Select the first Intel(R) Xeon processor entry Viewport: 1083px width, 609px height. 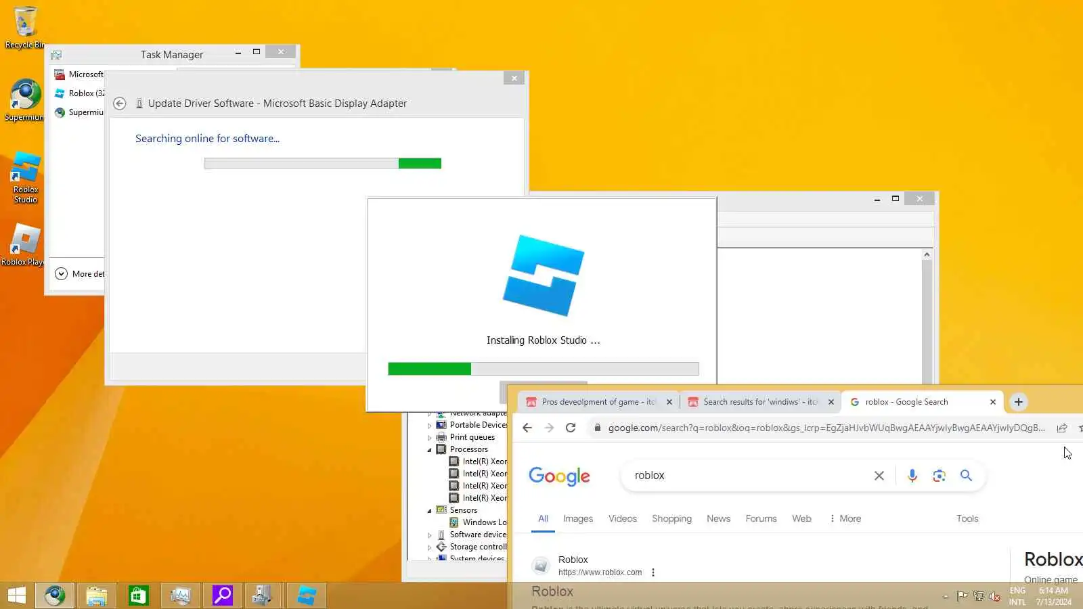click(x=478, y=461)
